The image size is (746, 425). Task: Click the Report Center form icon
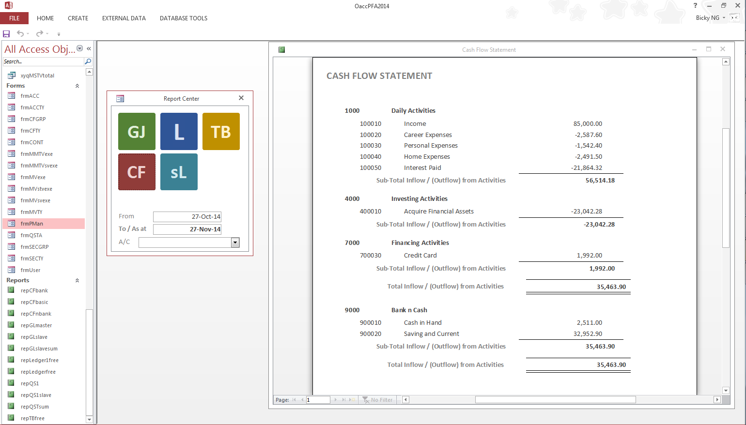click(120, 98)
